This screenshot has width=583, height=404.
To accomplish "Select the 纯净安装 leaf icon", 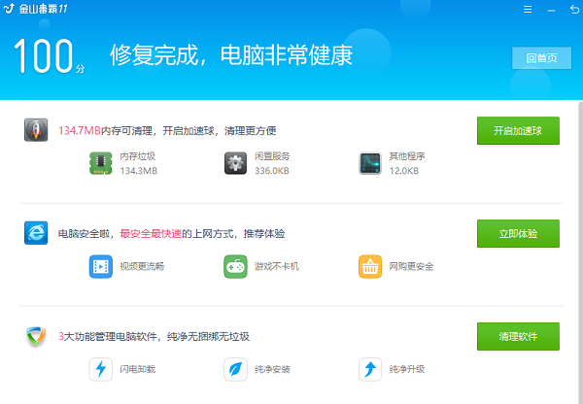I will (x=235, y=369).
